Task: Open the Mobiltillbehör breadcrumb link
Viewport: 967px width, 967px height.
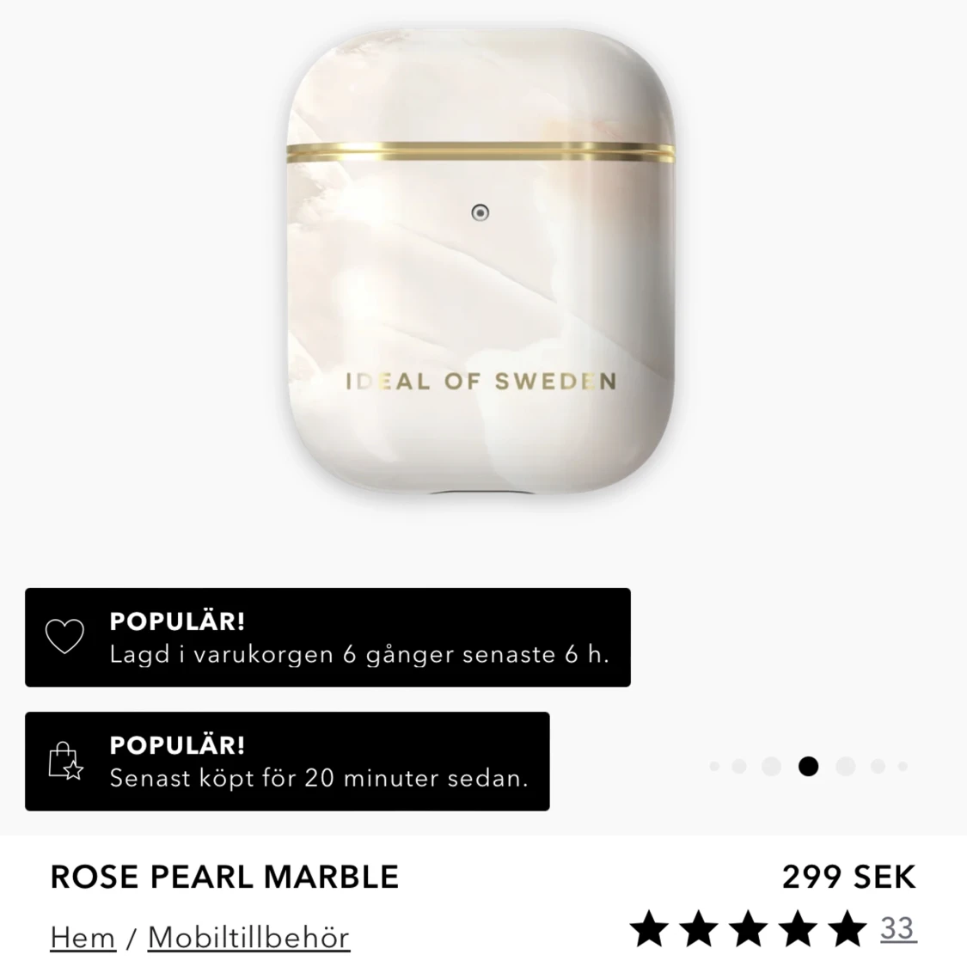Action: tap(248, 938)
